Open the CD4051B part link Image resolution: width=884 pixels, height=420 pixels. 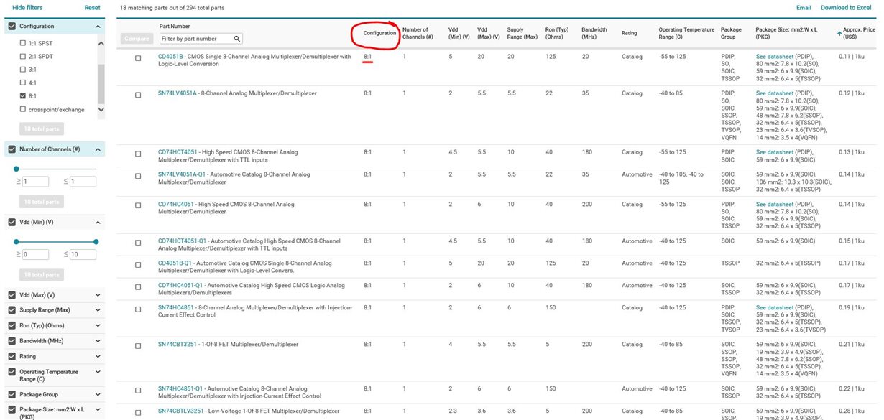[170, 56]
